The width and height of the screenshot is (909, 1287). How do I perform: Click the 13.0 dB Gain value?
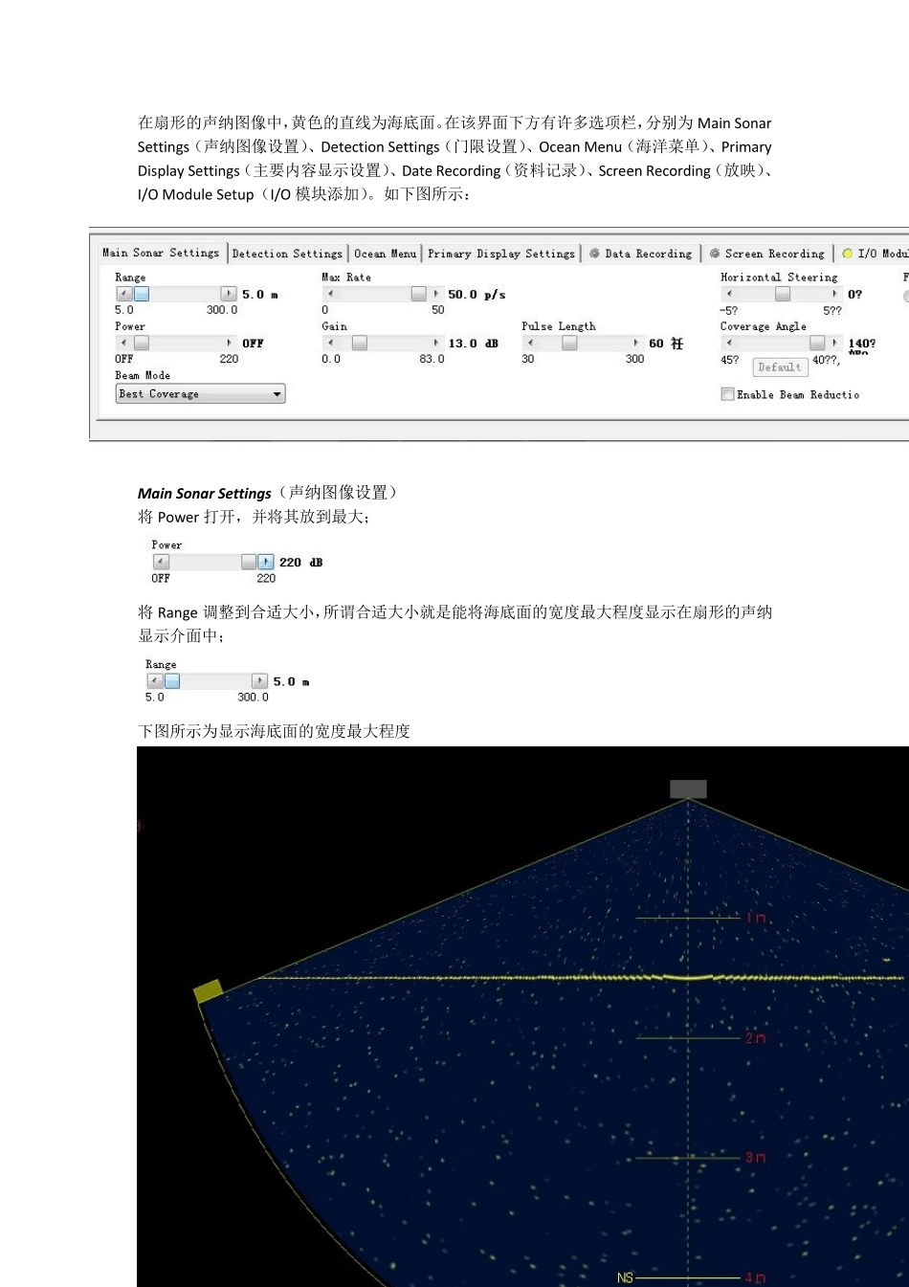[473, 344]
